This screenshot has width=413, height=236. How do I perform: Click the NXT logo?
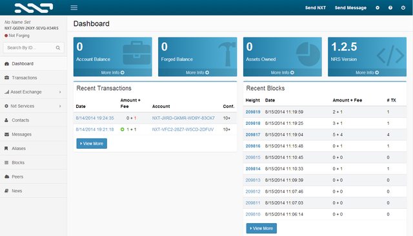point(34,8)
